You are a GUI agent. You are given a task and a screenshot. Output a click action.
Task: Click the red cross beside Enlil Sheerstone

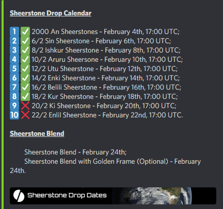point(25,115)
